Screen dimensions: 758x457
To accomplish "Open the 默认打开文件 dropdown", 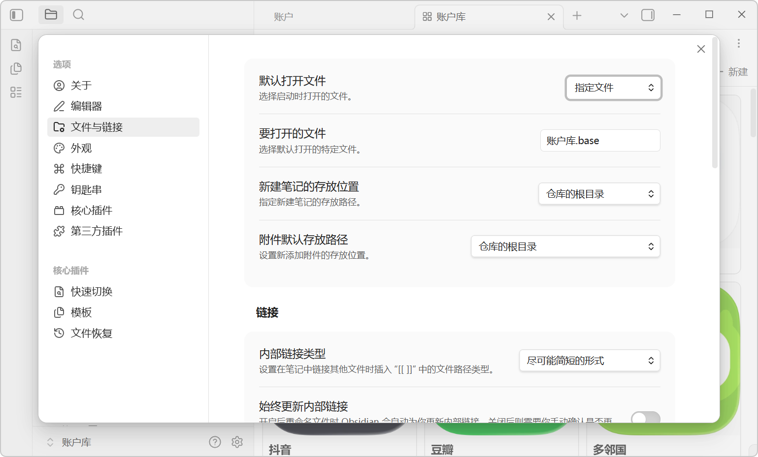I will [x=613, y=88].
